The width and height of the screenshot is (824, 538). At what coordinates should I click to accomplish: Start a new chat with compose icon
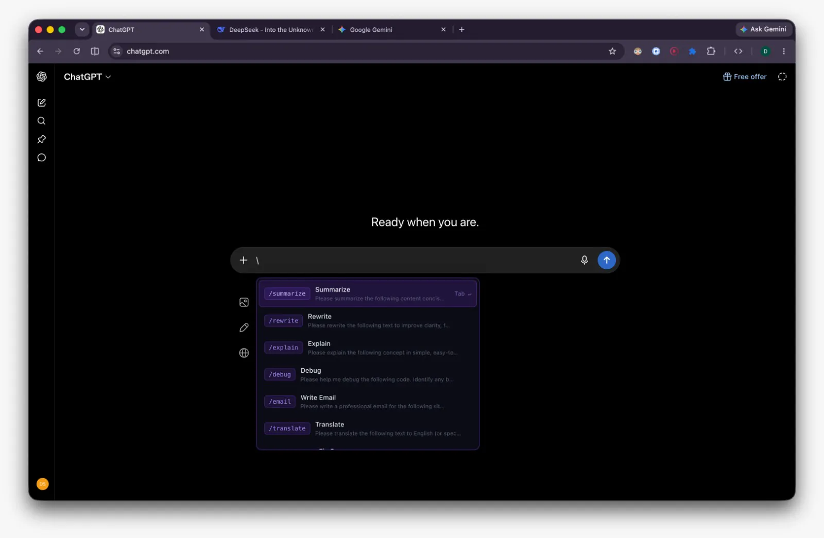pos(42,102)
